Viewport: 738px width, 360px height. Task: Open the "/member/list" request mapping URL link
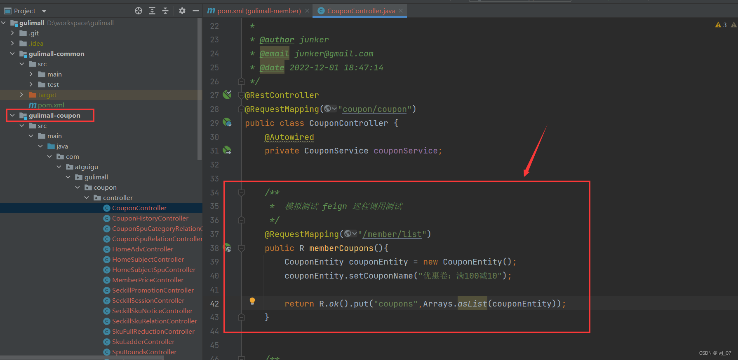click(392, 234)
